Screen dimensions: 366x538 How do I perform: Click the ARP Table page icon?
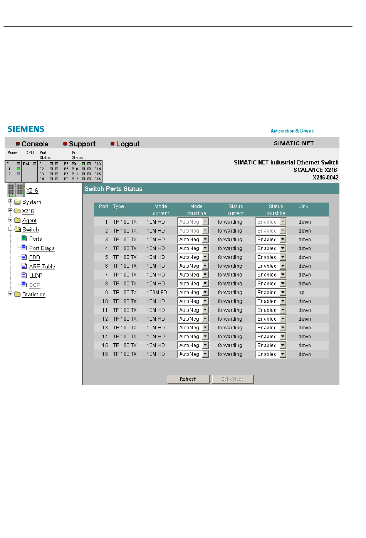pos(24,266)
